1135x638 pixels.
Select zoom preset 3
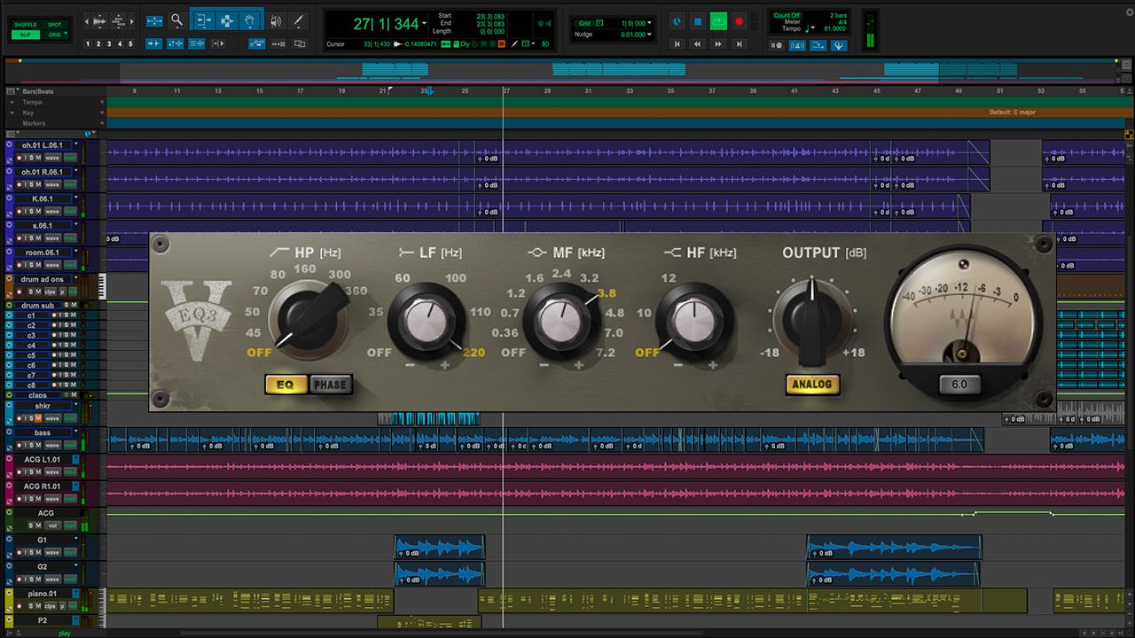[109, 43]
